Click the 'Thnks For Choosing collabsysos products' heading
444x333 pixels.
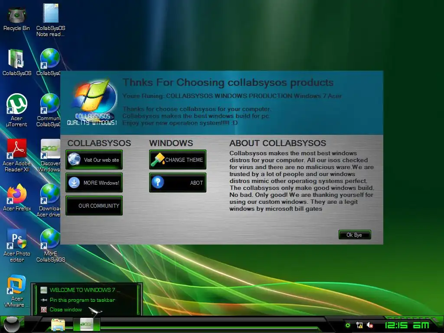[x=228, y=82]
